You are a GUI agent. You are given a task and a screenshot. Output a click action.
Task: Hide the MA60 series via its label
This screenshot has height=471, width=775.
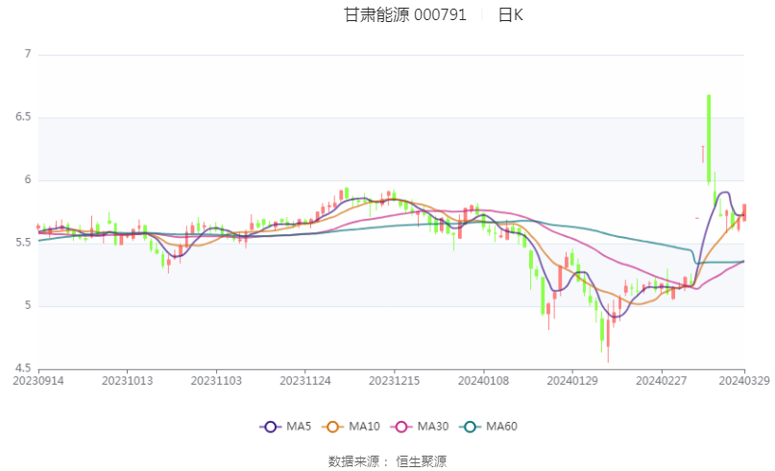point(501,427)
